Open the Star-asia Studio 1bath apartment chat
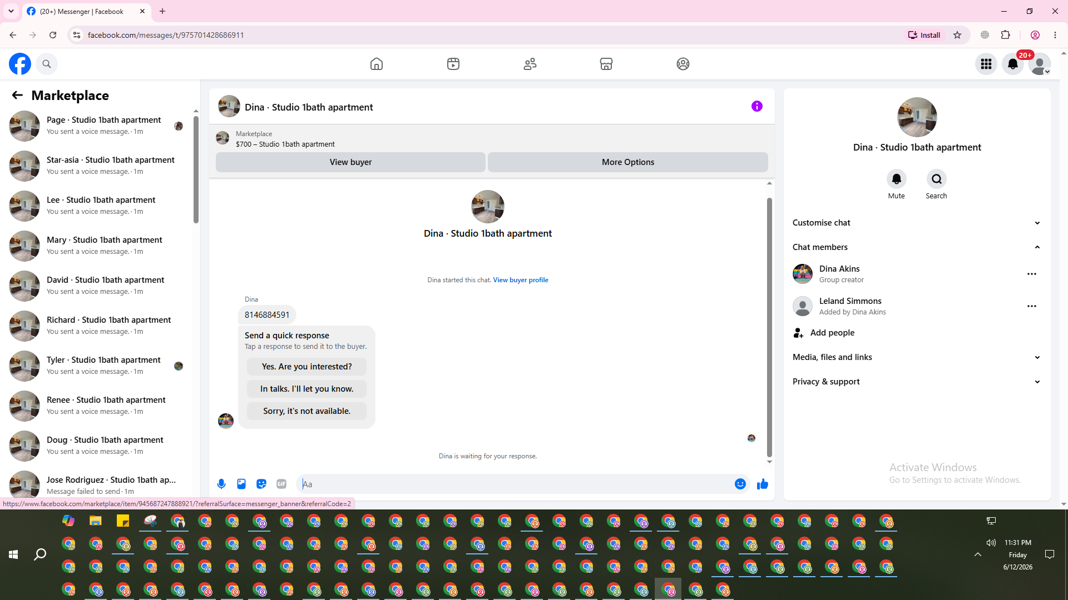 (x=97, y=166)
